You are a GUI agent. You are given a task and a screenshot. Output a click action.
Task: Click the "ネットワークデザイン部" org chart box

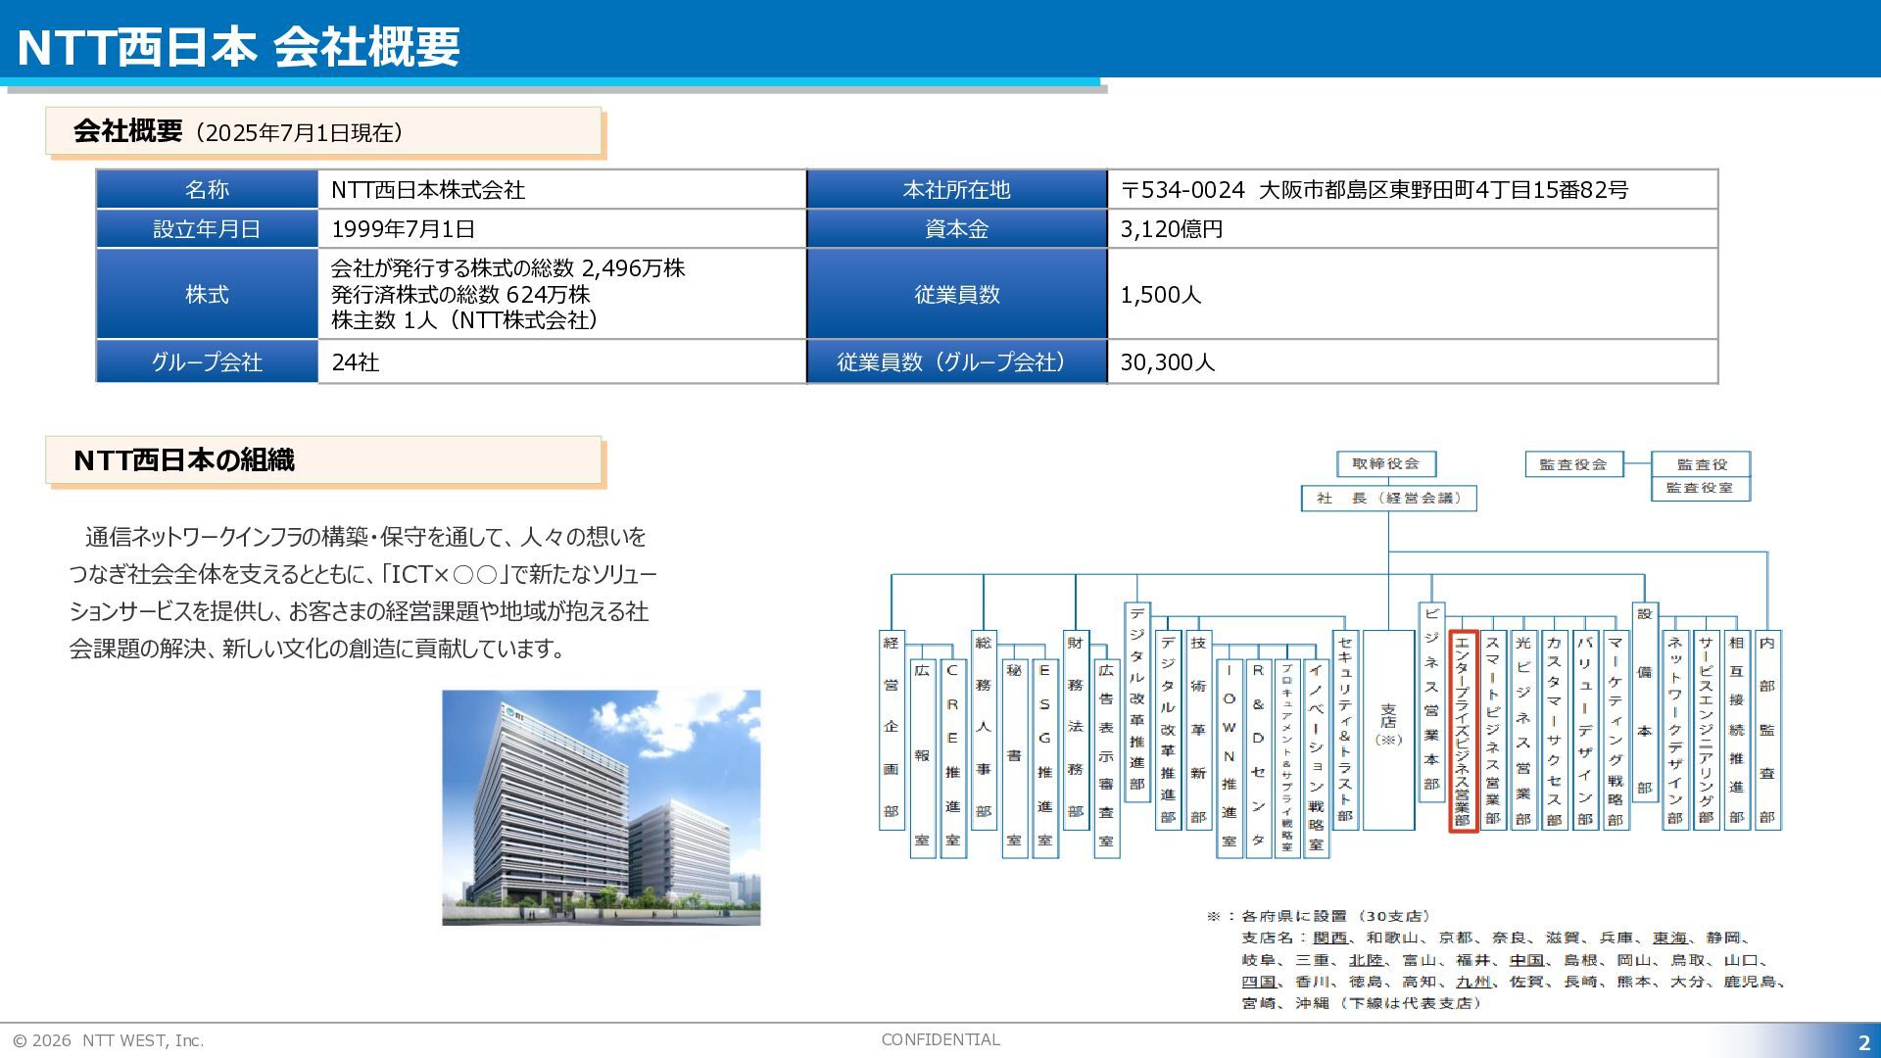(x=1676, y=730)
